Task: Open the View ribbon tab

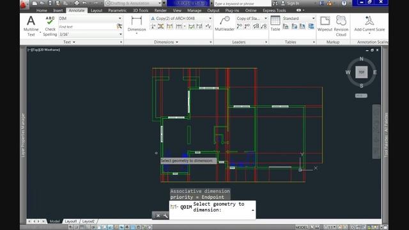Action: 177,10
